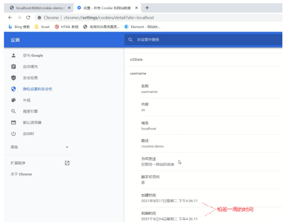Open 隐私设置和安全性 section
The width and height of the screenshot is (288, 224).
37,89
